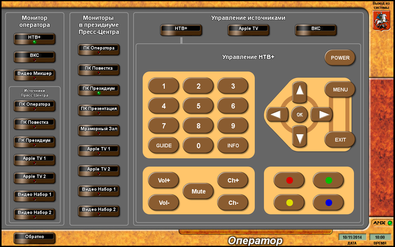Click the blue remote color button
This screenshot has height=247, width=395.
pyautogui.click(x=328, y=202)
